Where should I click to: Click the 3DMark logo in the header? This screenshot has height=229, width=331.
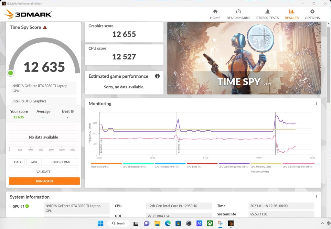pyautogui.click(x=27, y=14)
